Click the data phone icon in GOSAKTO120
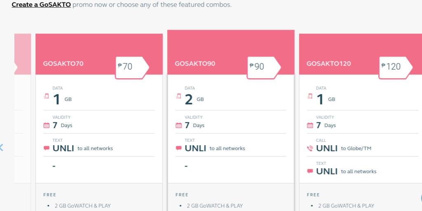 click(310, 96)
